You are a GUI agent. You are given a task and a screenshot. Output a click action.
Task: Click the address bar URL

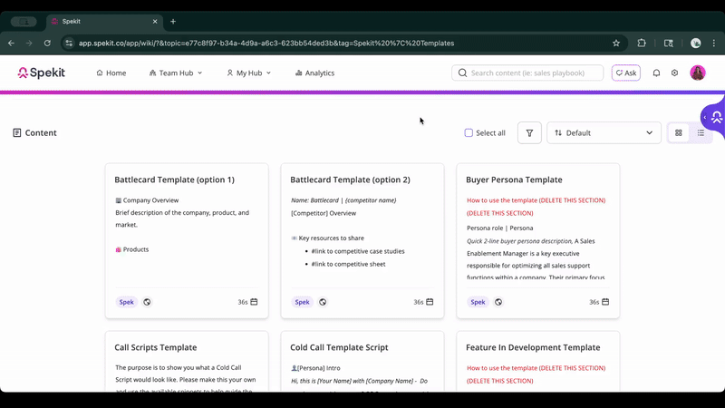(x=266, y=43)
